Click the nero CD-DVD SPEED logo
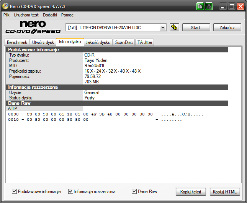The height and width of the screenshot is (203, 247). [33, 27]
